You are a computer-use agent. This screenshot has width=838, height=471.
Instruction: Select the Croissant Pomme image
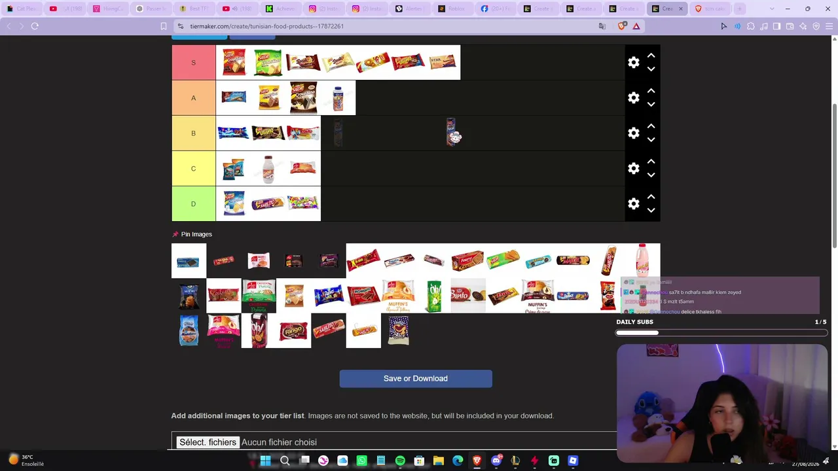point(259,296)
